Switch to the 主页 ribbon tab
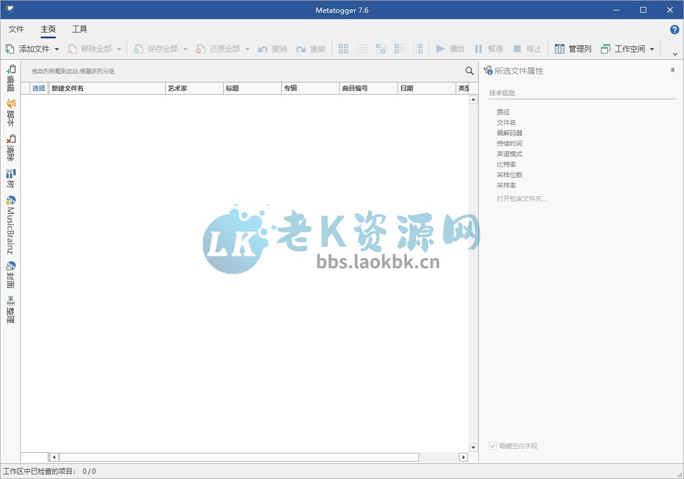The width and height of the screenshot is (684, 479). [48, 29]
